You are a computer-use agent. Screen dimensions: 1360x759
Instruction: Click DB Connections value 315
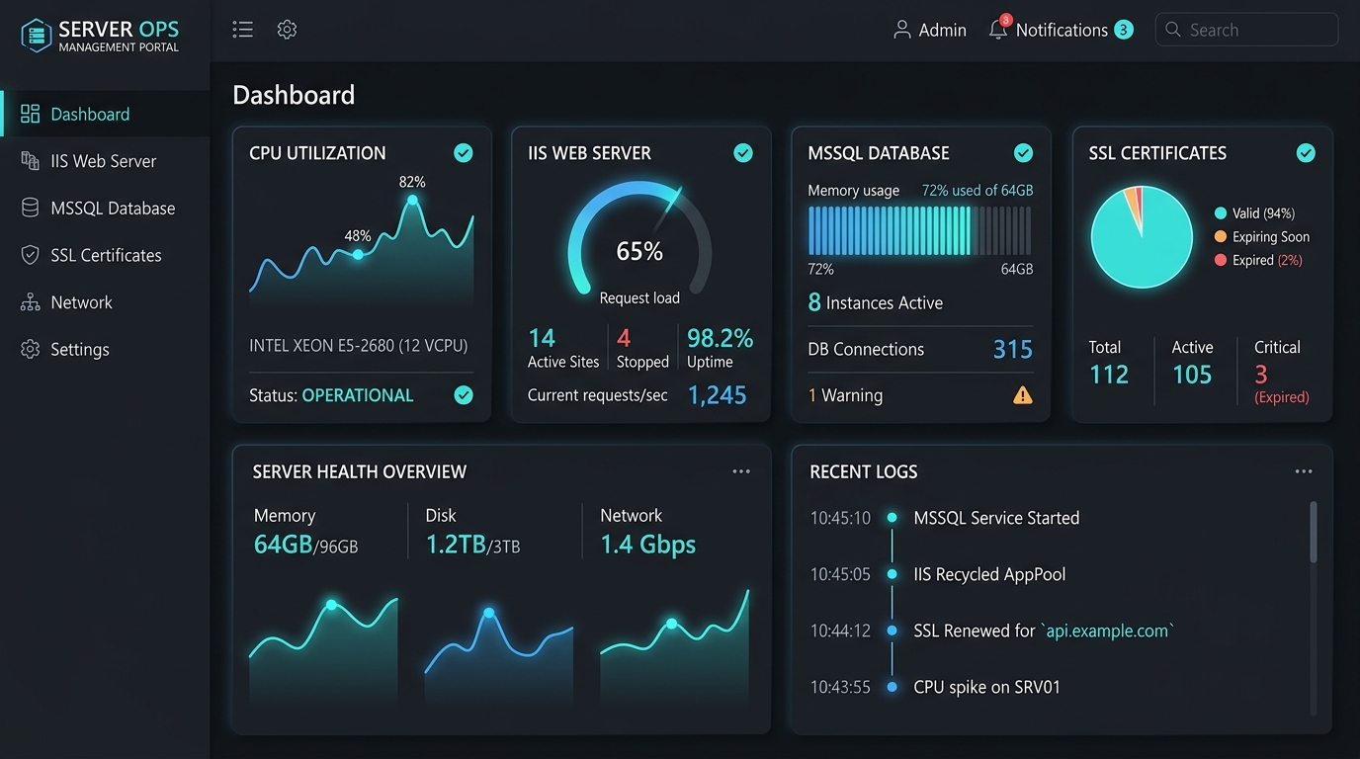click(1013, 349)
